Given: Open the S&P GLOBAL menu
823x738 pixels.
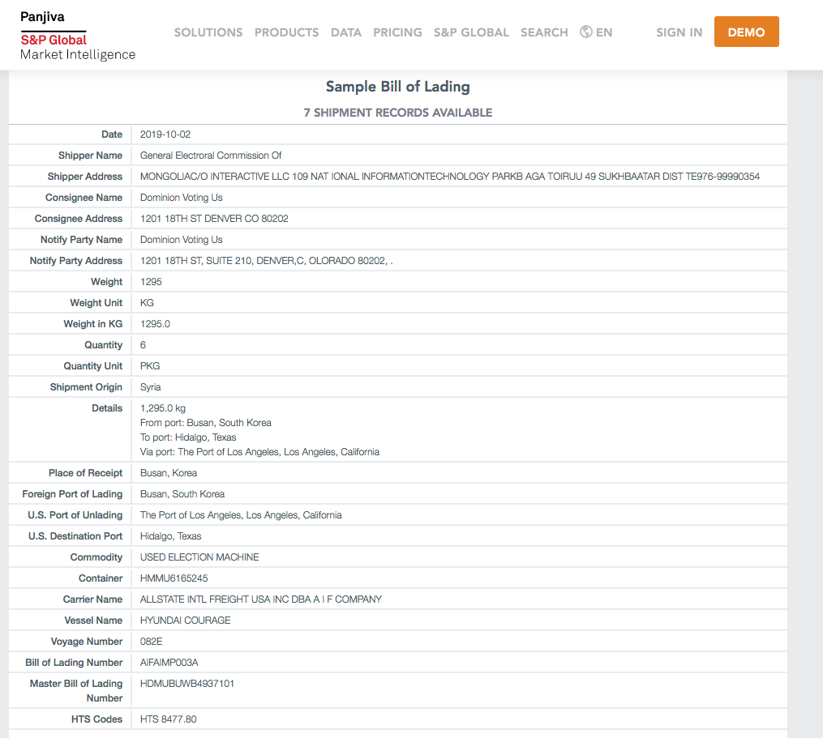Looking at the screenshot, I should tap(471, 32).
